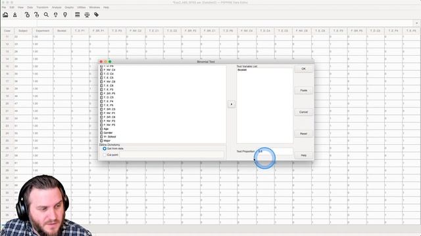421x236 pixels.
Task: Click row header 14 in the data grid
Action: point(7,59)
